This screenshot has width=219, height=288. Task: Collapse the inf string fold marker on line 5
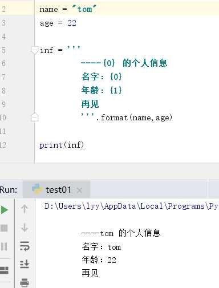coord(35,50)
